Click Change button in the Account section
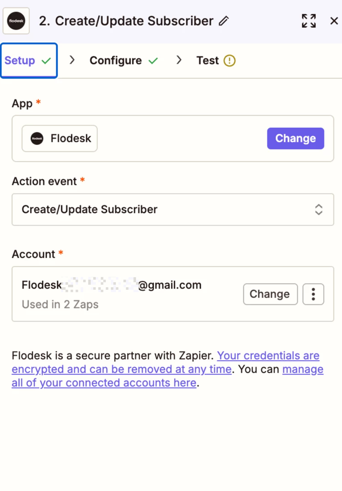342x491 pixels. [270, 294]
